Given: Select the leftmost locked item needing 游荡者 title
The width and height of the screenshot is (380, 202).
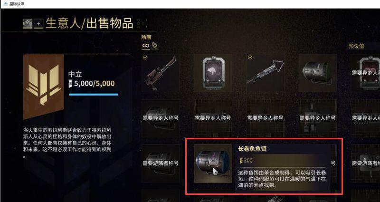Looking at the screenshot, I should pos(161,163).
